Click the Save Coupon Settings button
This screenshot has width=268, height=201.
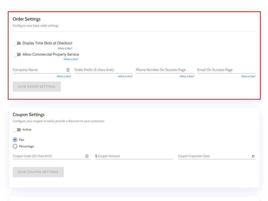(x=38, y=172)
